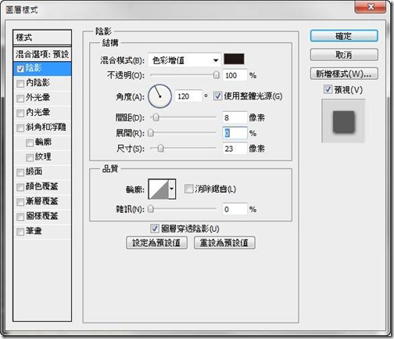Viewport: 394px width, 339px height.
Task: Enable the 內陰影 inner shadow checkbox
Action: click(x=20, y=84)
